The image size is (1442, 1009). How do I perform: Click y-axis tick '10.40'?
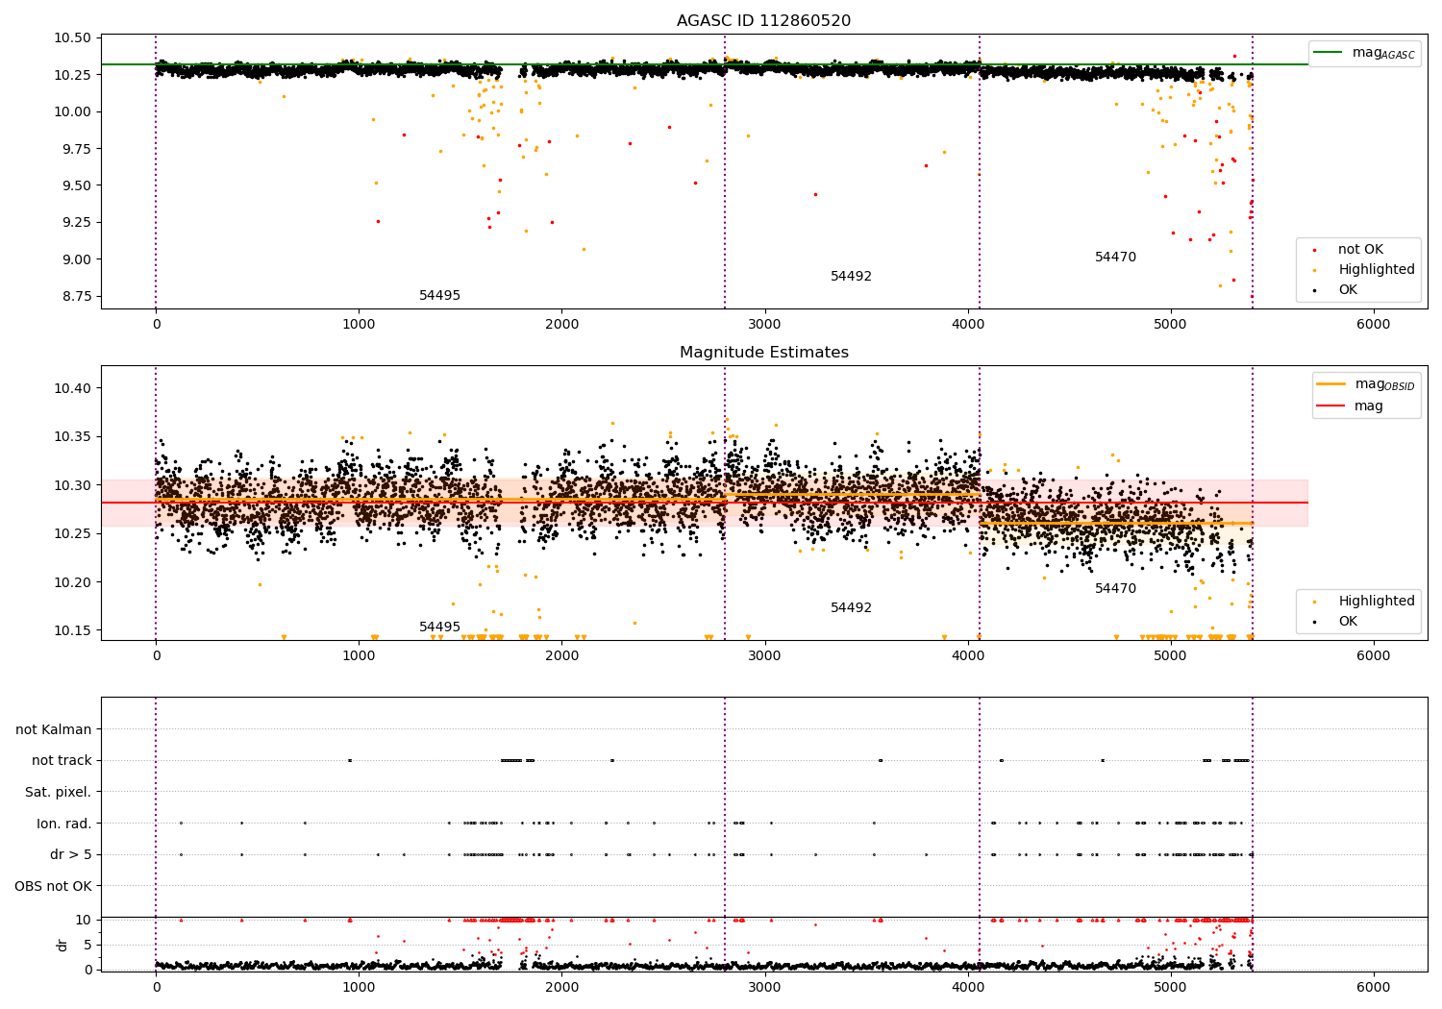click(74, 388)
